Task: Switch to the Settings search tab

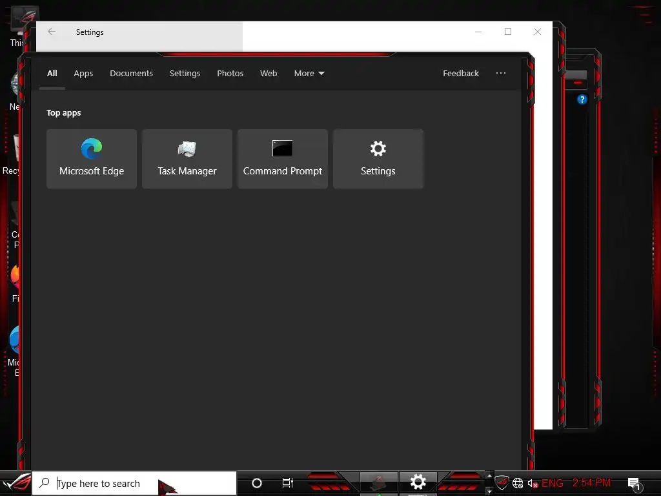Action: (185, 74)
